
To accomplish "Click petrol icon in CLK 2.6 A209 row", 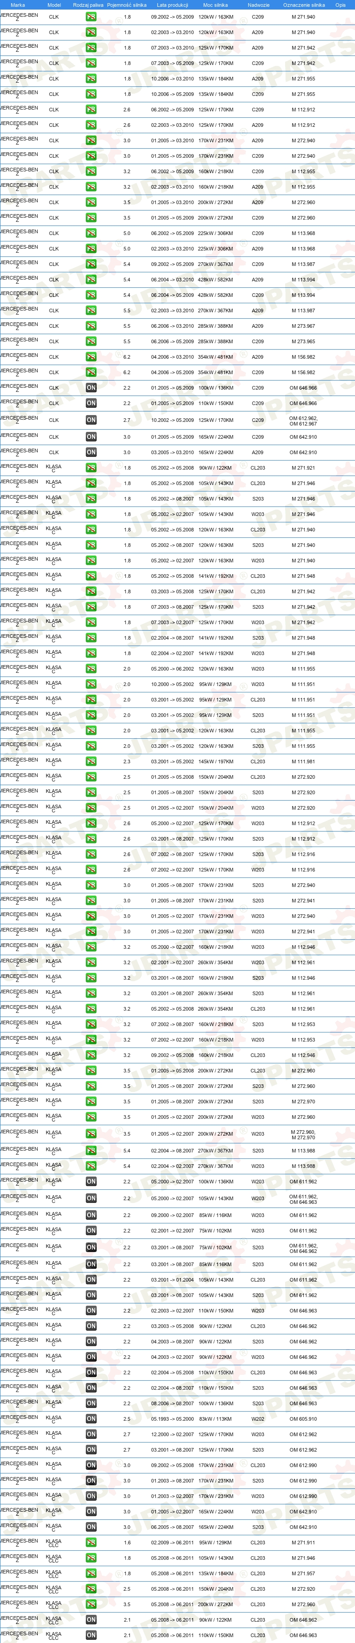I will click(x=91, y=125).
